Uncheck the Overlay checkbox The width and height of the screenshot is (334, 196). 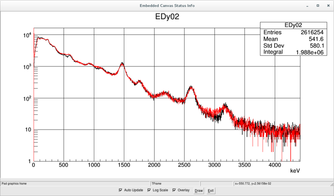174,190
